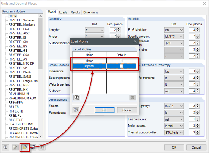Click OK in Load Profile dialog

105,110
